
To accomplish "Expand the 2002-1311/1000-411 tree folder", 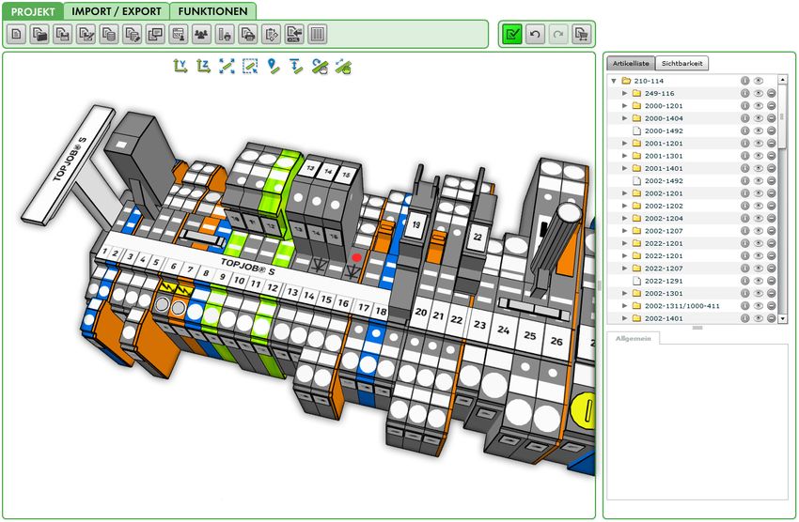I will click(x=625, y=306).
